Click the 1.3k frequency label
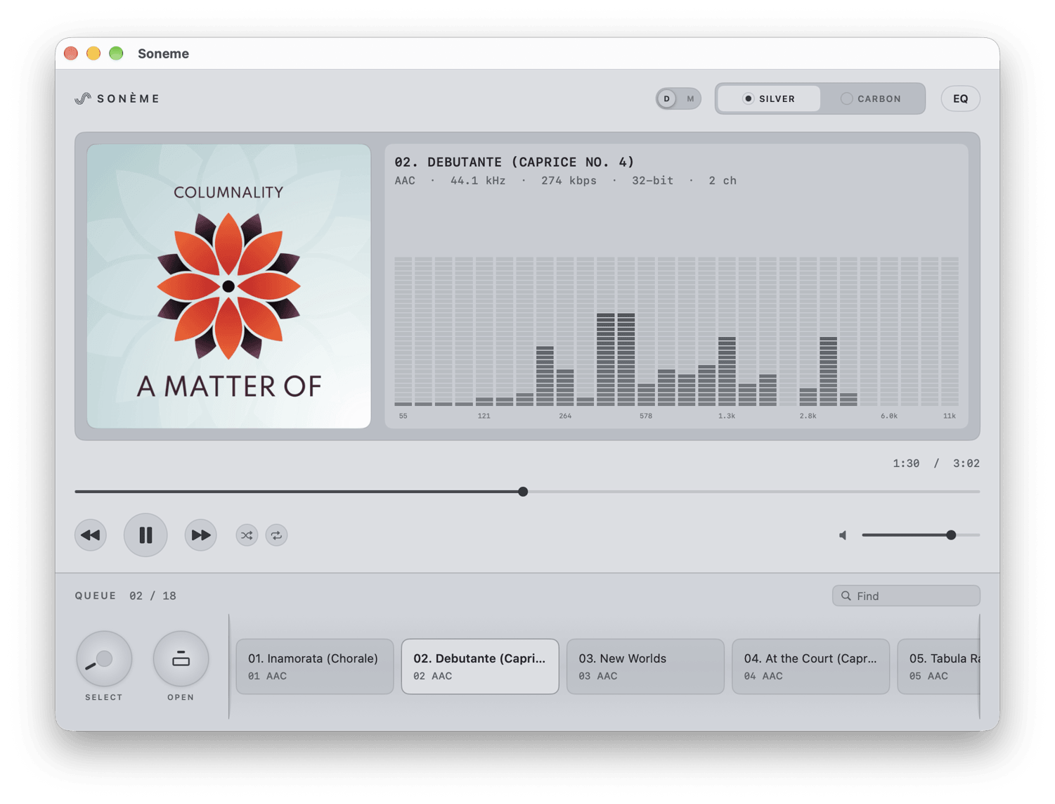 pos(727,416)
